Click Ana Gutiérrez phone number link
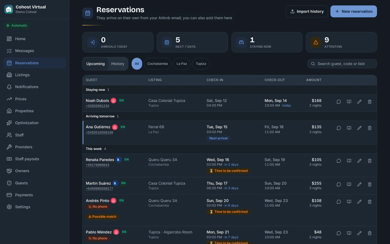Viewport: 390px width, 244px height. [x=99, y=132]
